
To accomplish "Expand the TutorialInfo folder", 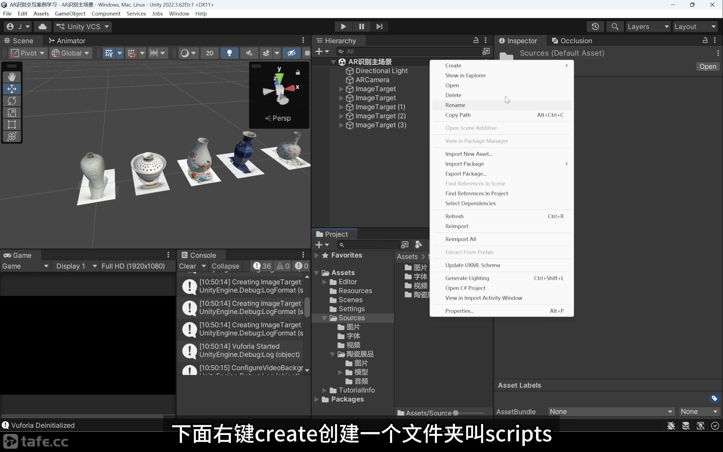I will pos(324,390).
